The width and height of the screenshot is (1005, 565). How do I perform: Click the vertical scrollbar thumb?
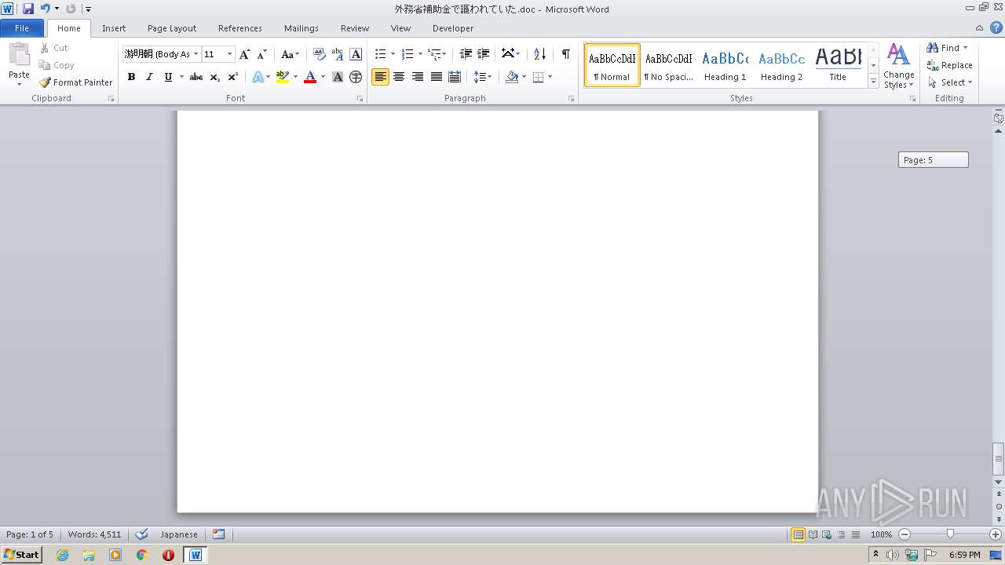[999, 459]
